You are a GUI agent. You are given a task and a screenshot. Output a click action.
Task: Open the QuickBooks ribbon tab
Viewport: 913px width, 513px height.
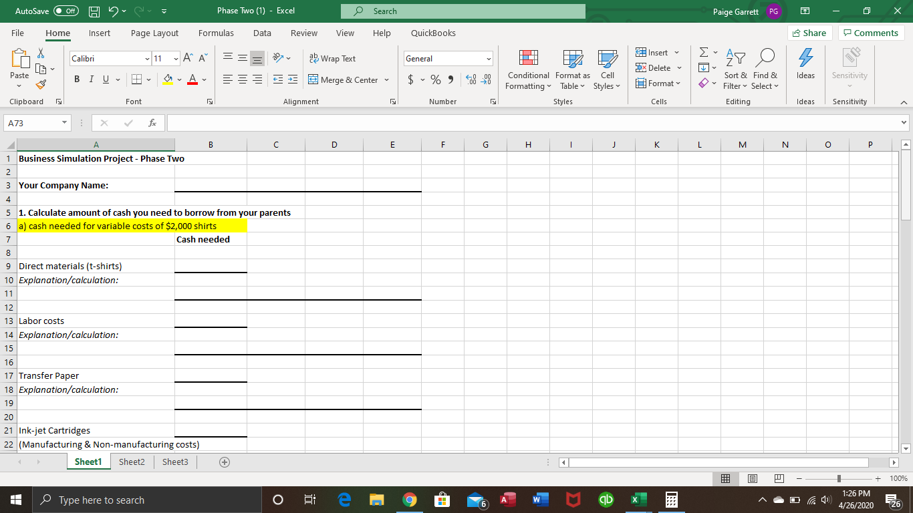click(433, 33)
